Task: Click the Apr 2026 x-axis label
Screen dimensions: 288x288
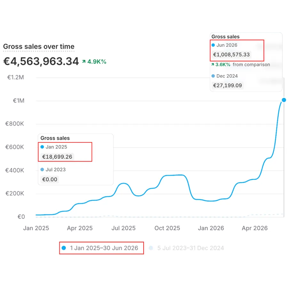Action: pos(255,228)
